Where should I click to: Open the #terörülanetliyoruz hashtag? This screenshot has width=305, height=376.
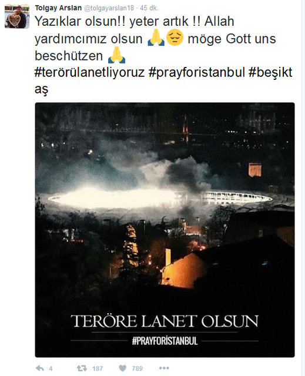(x=90, y=72)
